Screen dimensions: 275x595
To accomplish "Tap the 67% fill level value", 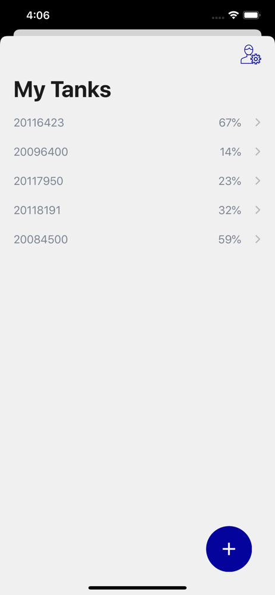I will click(230, 123).
